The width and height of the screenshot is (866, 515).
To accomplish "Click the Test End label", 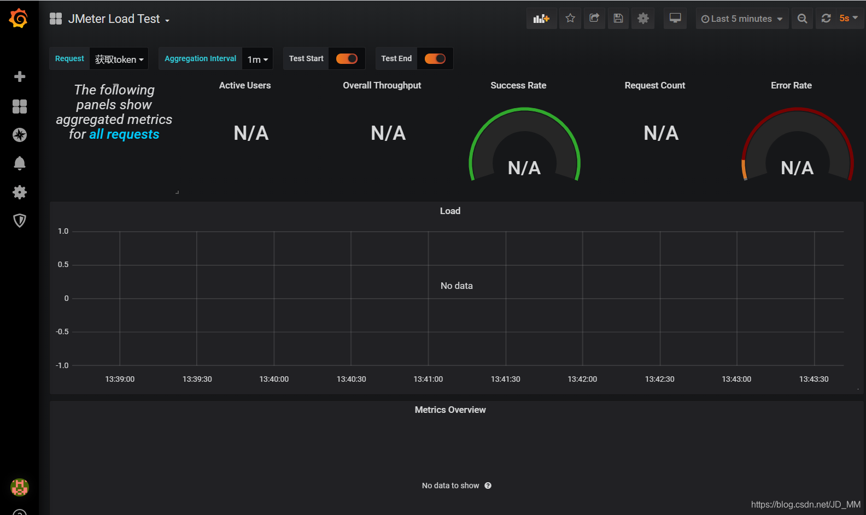I will (x=396, y=58).
